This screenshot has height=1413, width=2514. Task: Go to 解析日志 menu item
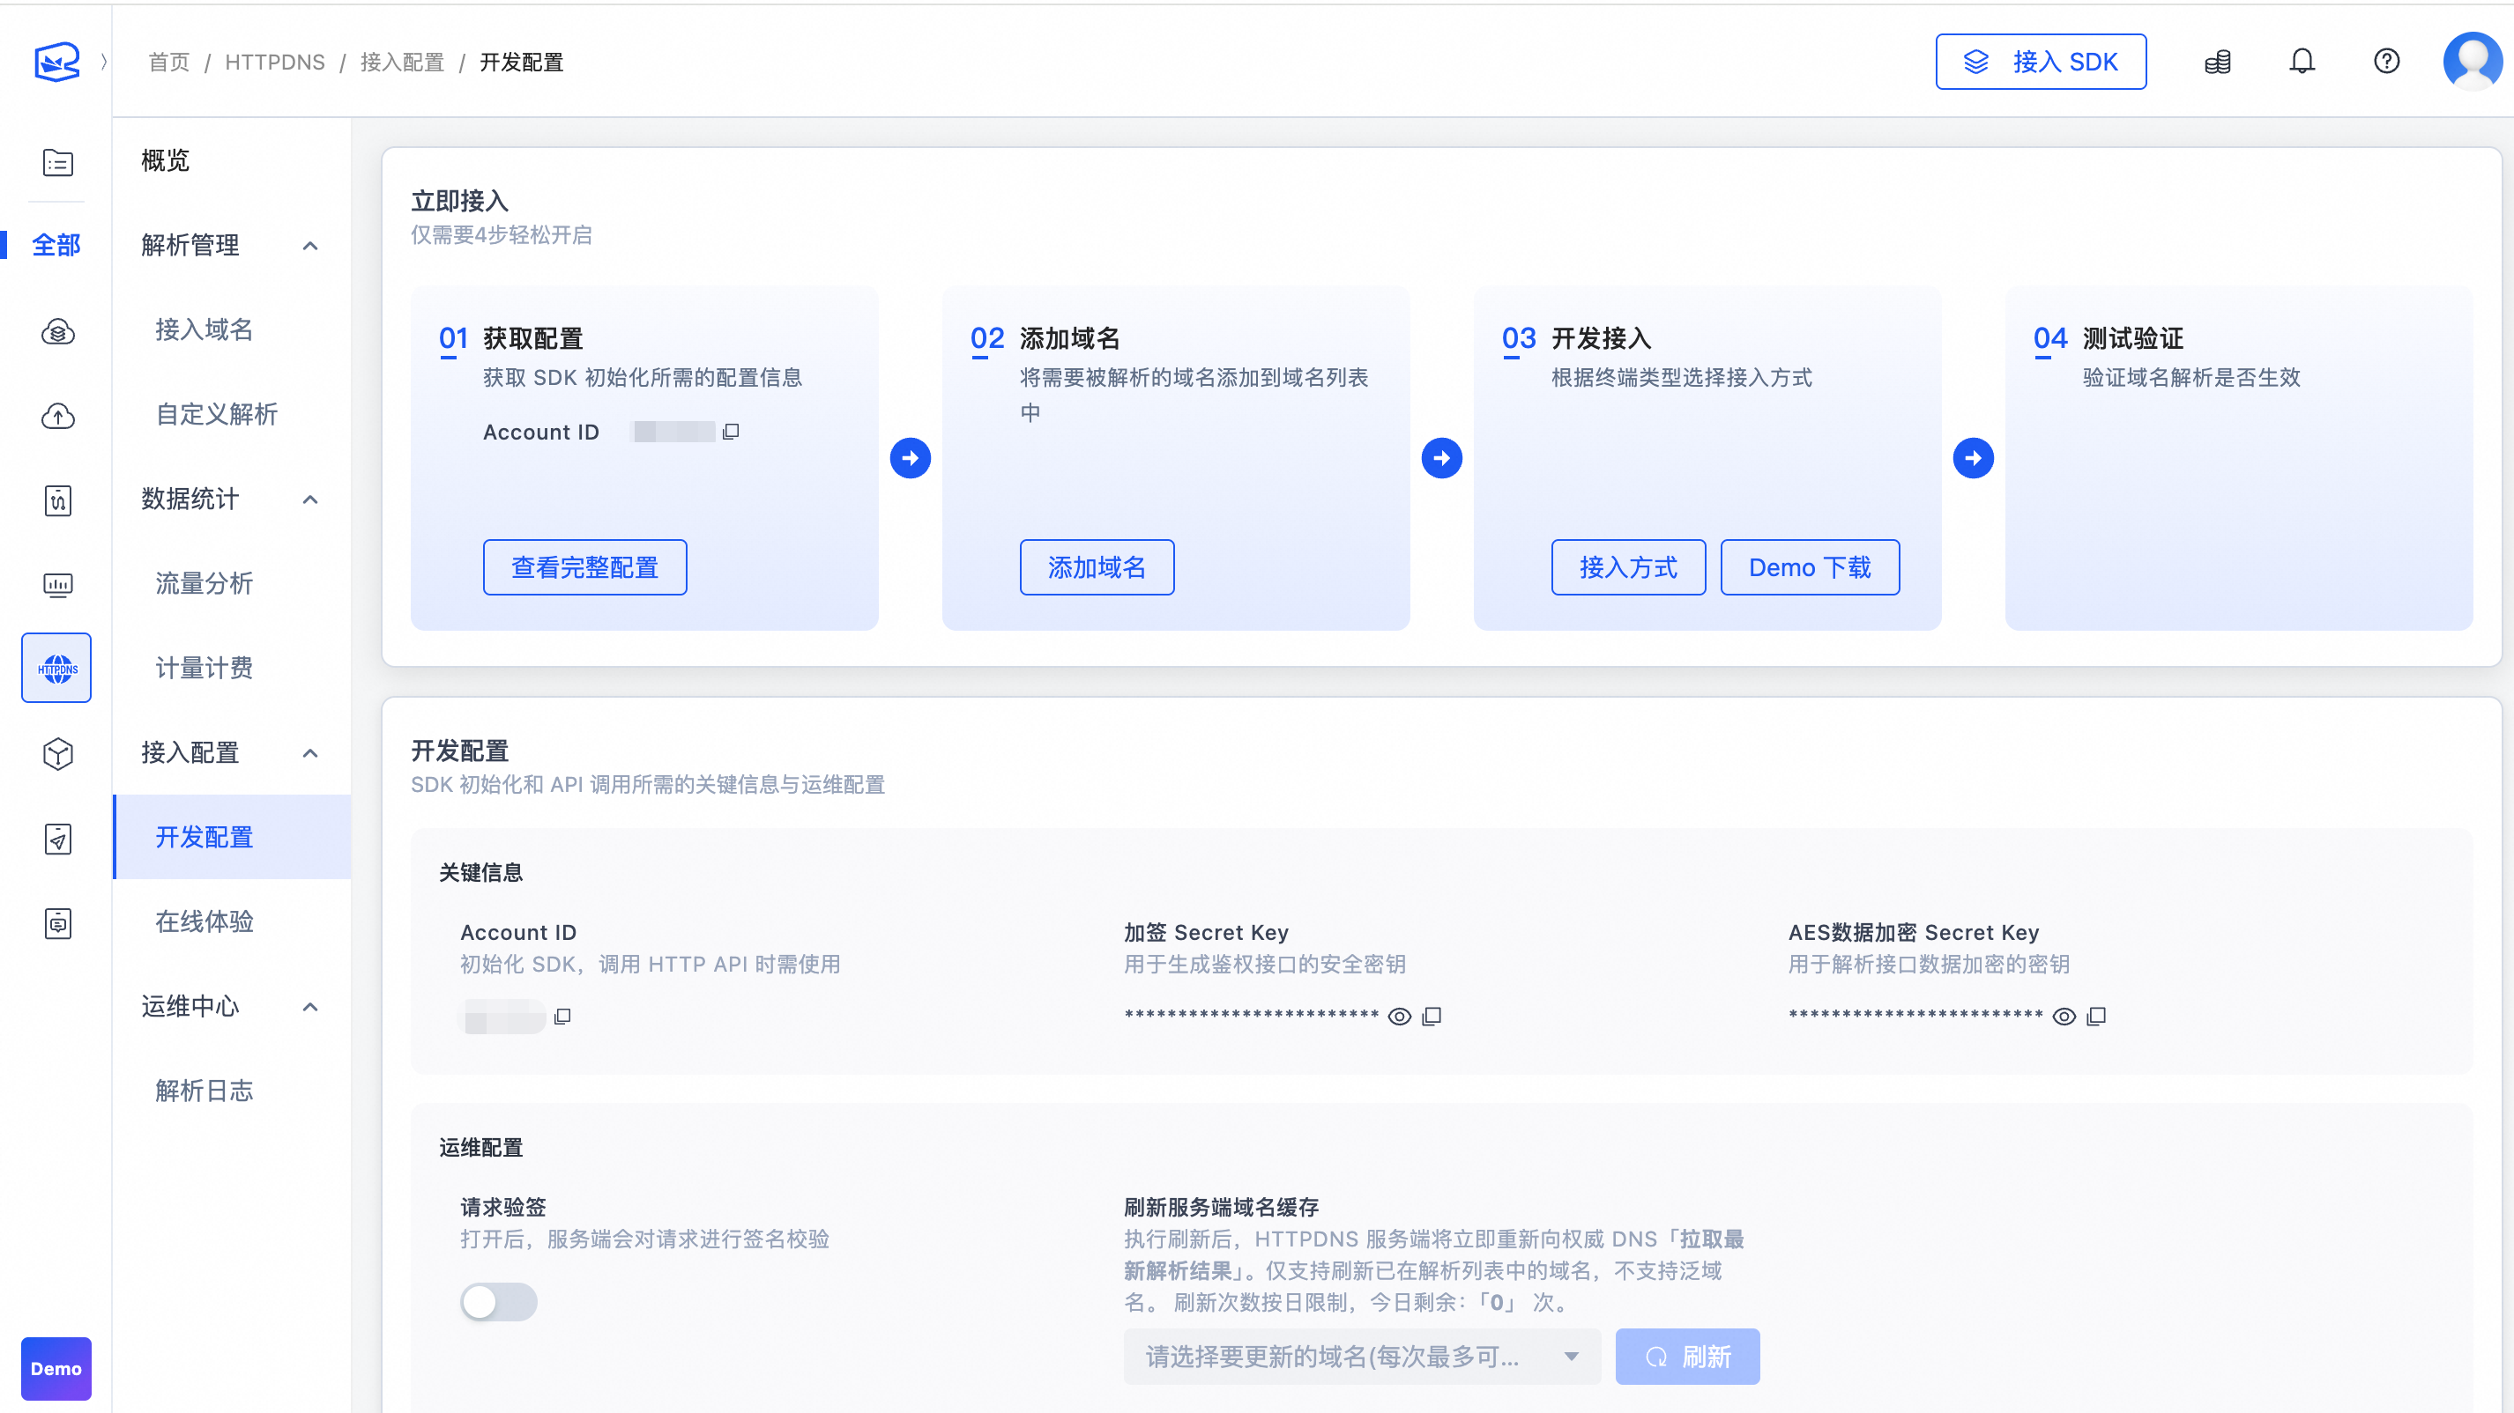click(x=204, y=1091)
